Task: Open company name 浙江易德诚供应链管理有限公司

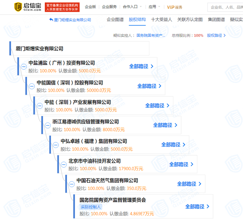Action: [x=85, y=122]
